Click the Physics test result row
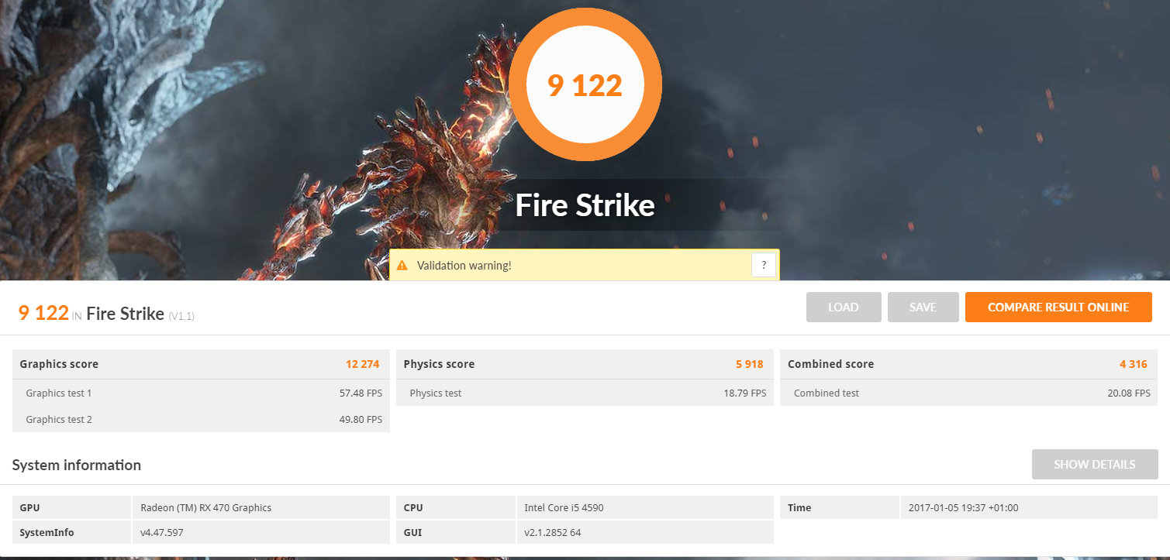Viewport: 1170px width, 560px height. pyautogui.click(x=585, y=393)
